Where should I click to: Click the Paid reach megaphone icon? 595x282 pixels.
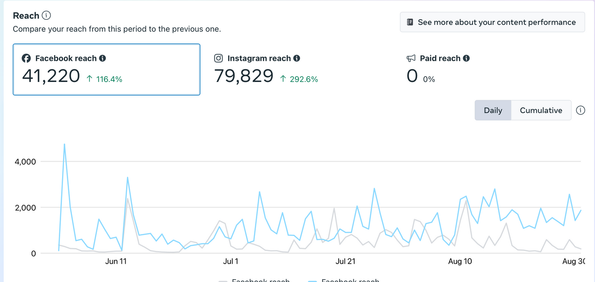(411, 58)
